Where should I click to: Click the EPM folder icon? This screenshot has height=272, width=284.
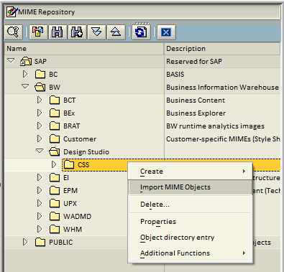click(x=55, y=191)
